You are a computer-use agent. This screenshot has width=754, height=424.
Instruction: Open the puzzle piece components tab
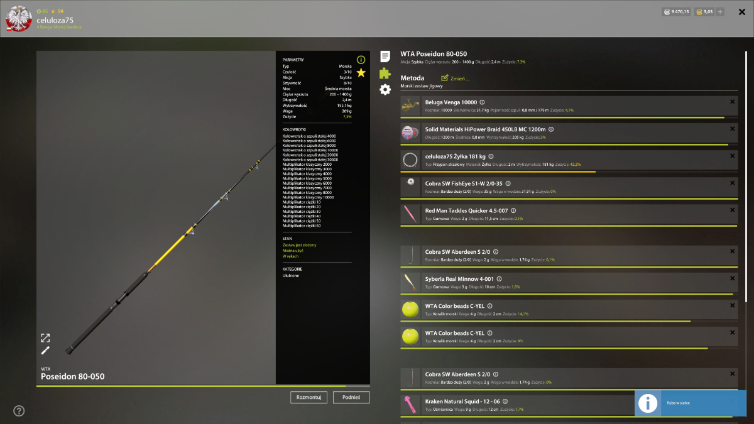(x=385, y=73)
